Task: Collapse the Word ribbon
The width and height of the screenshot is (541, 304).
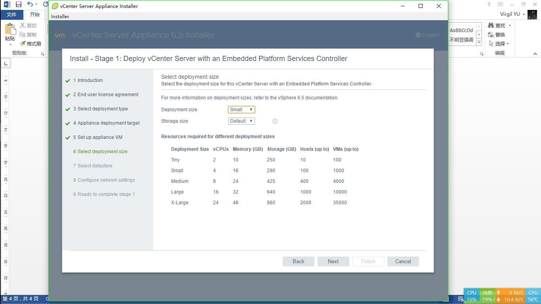Action: [x=535, y=54]
